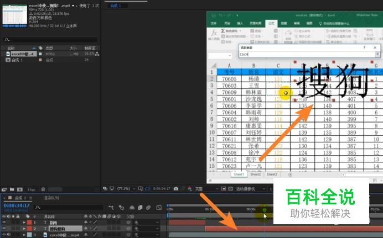383x238 pixels.
Task: Open the viewer resolution dropdown
Action: 206,189
